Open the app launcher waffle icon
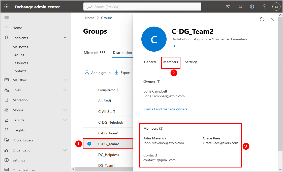 [x=7, y=7]
